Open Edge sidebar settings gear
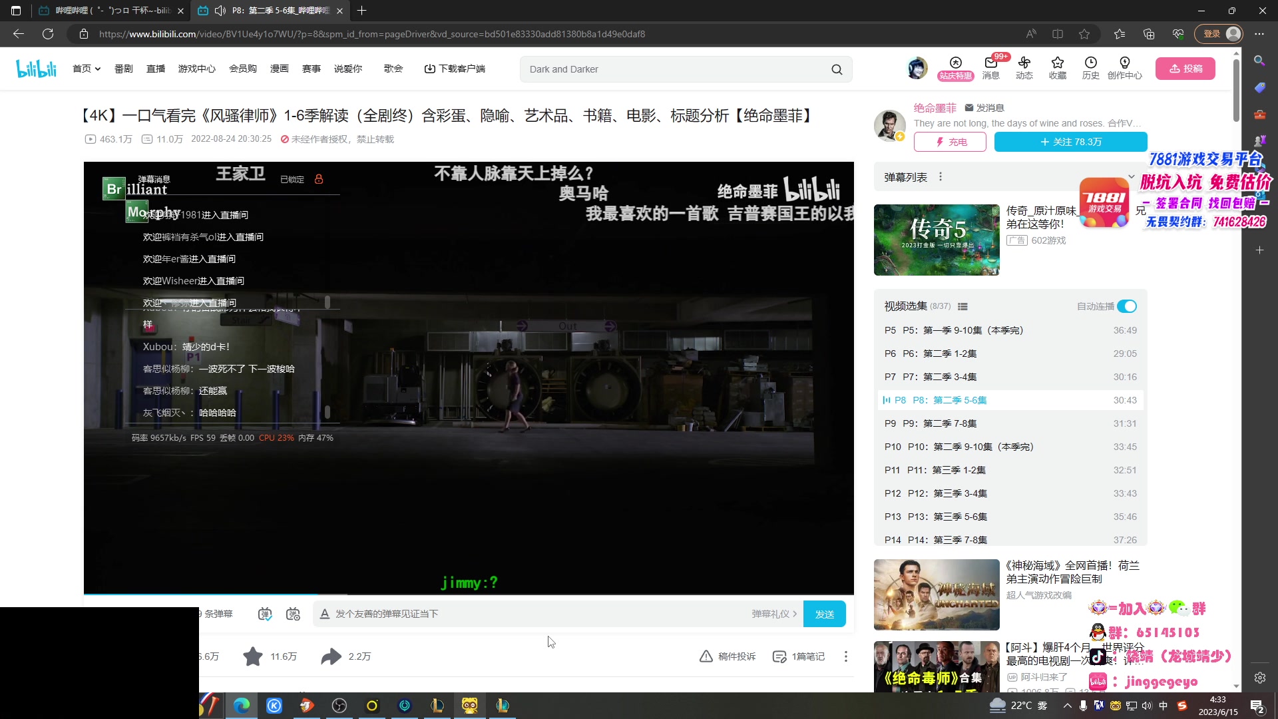Image resolution: width=1278 pixels, height=719 pixels. (1259, 678)
